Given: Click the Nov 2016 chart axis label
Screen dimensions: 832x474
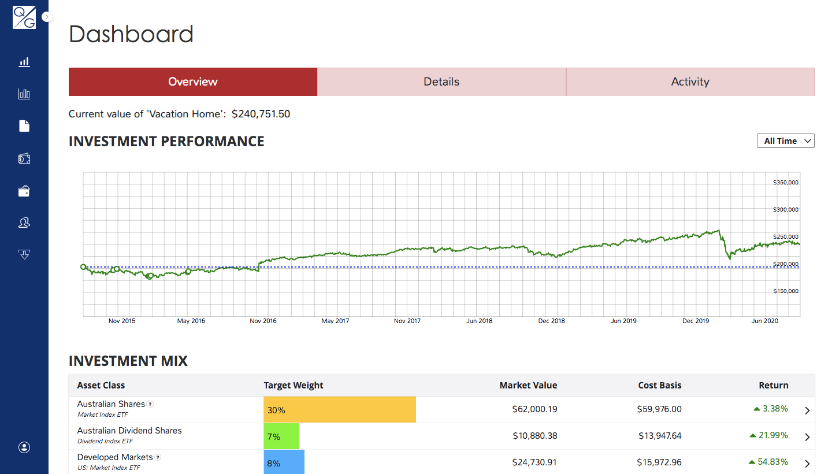Looking at the screenshot, I should coord(263,321).
